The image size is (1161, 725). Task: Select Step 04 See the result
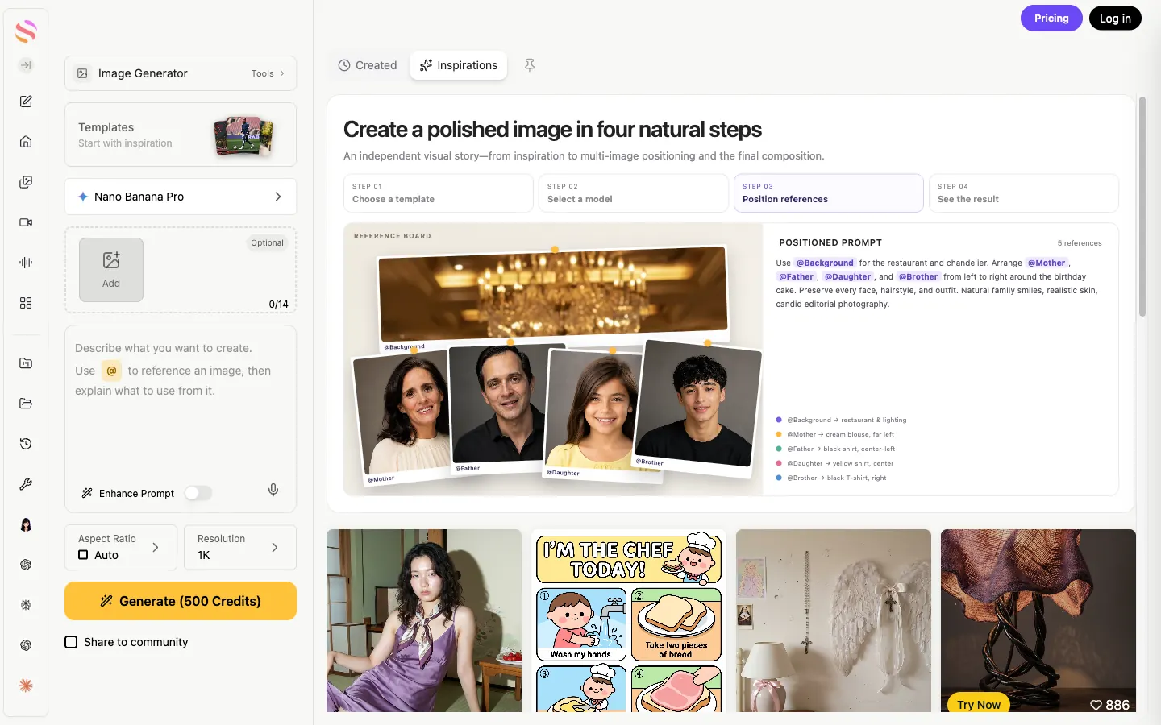[1024, 193]
